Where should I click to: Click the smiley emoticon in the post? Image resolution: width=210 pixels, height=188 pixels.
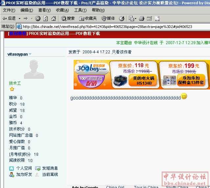(184, 96)
